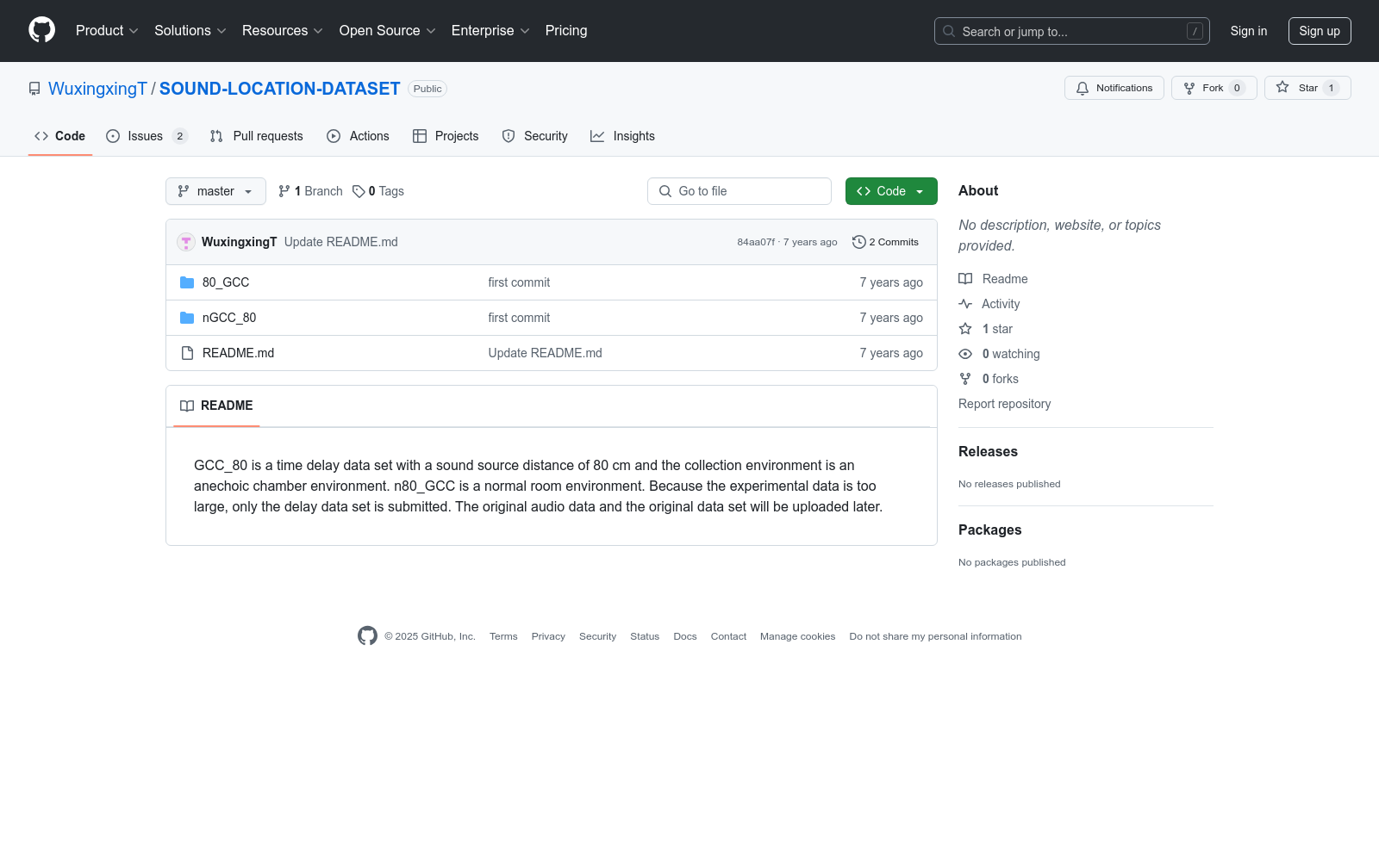Click Manage cookies in the footer
1379x861 pixels.
(x=797, y=636)
